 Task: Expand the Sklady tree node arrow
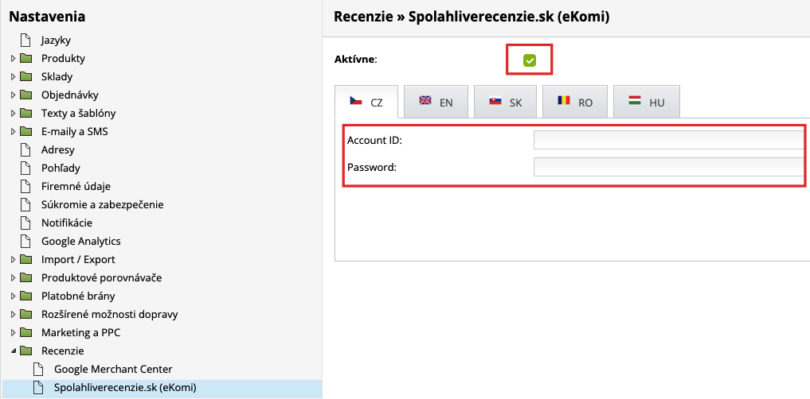click(x=14, y=77)
